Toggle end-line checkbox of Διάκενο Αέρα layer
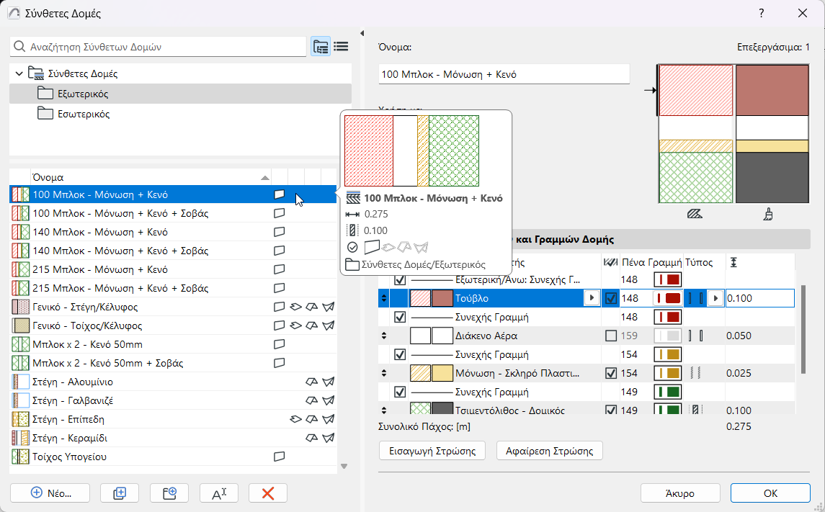 [x=611, y=336]
